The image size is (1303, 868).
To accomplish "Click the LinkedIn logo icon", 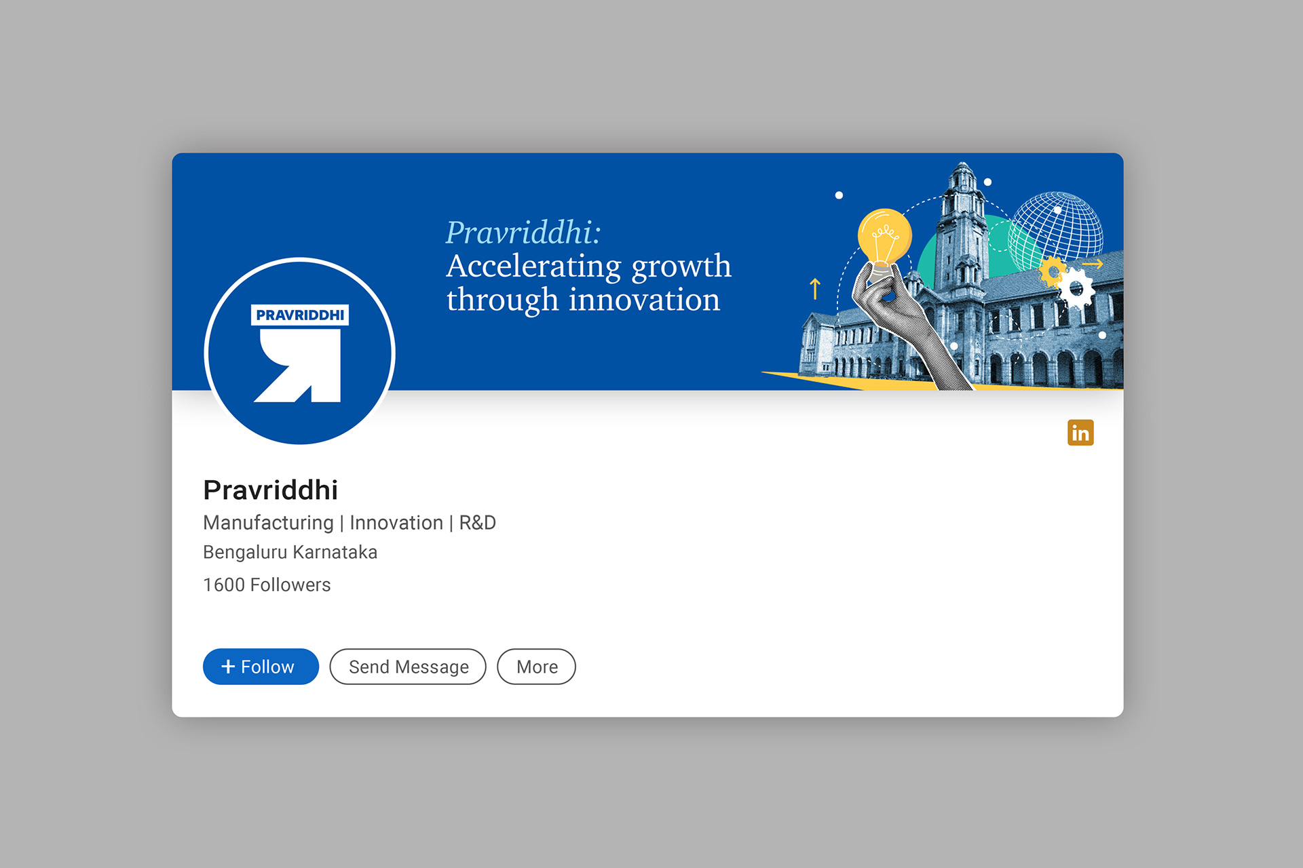I will coord(1080,433).
